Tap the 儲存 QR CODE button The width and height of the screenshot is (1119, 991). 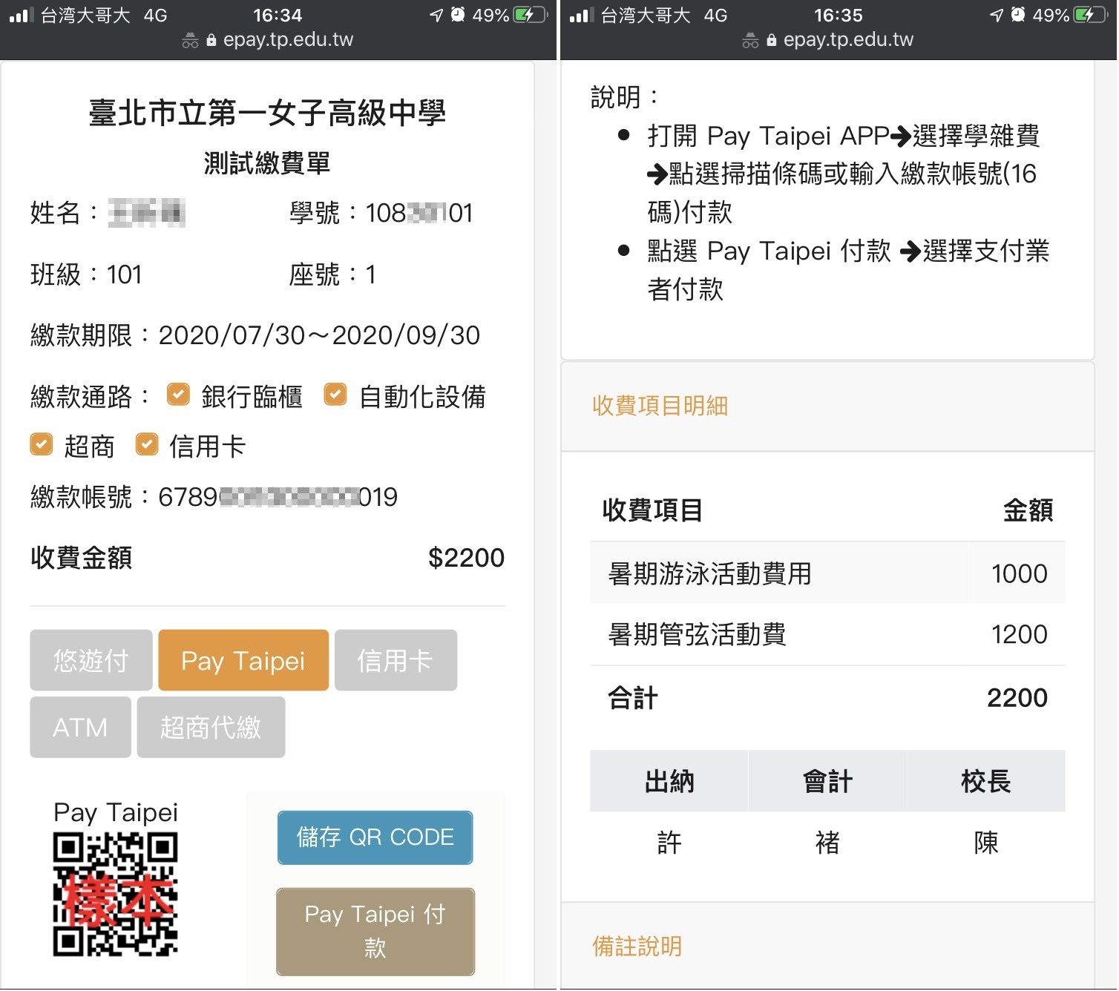click(375, 838)
